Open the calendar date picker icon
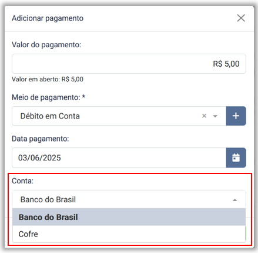 236,157
